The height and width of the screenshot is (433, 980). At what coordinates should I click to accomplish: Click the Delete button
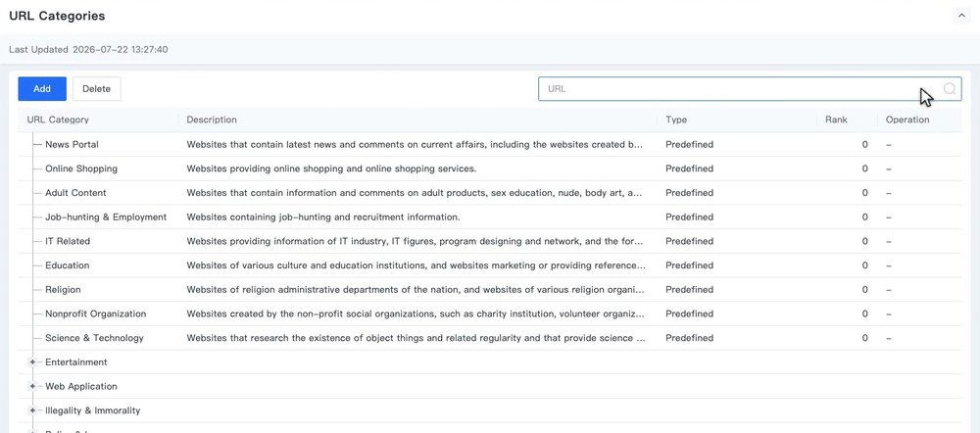(x=97, y=89)
